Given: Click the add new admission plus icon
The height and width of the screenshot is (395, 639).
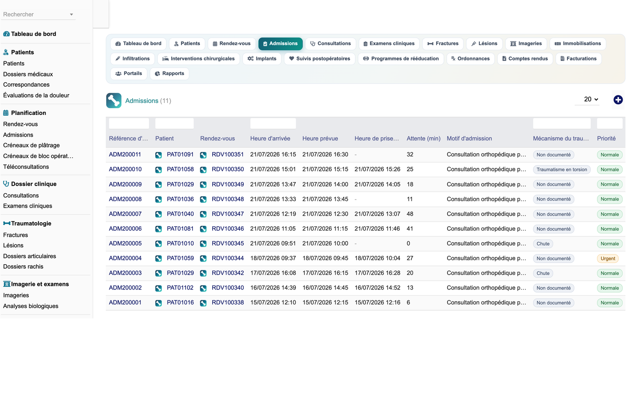Looking at the screenshot, I should 618,100.
